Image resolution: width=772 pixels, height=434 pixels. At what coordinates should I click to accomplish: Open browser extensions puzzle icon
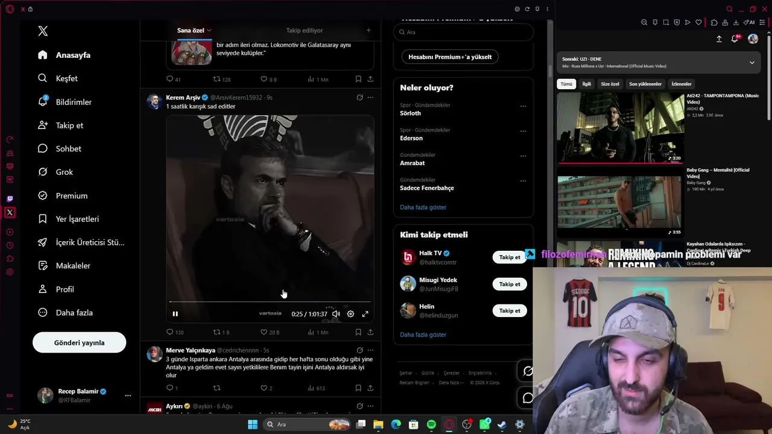714,22
